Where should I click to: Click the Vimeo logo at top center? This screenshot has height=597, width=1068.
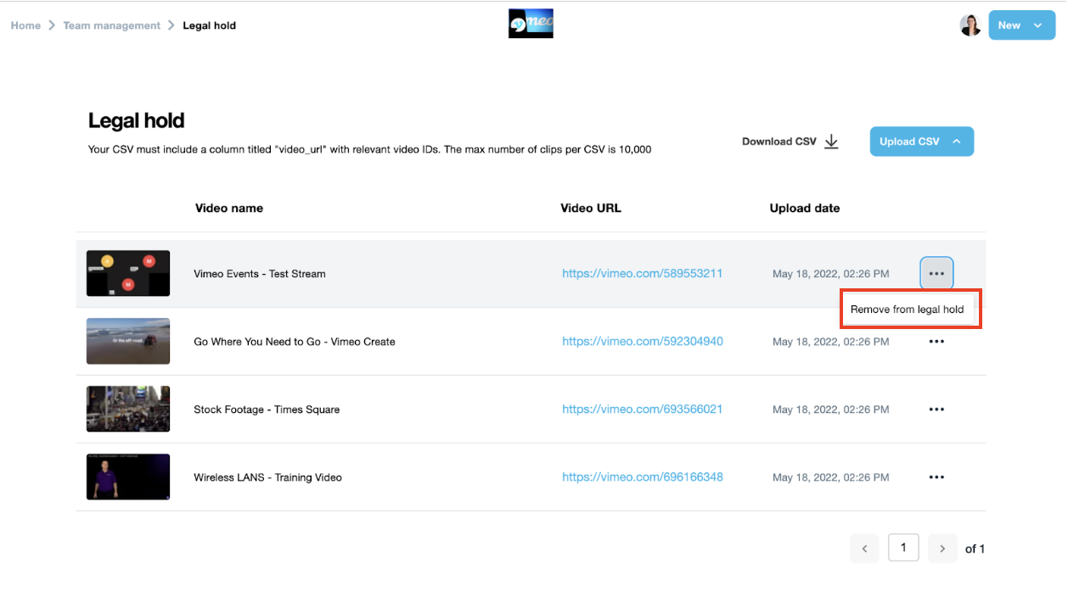coord(531,24)
